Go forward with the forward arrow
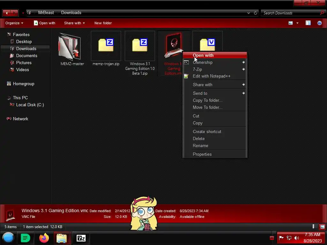This screenshot has width=327, height=245. click(x=14, y=13)
